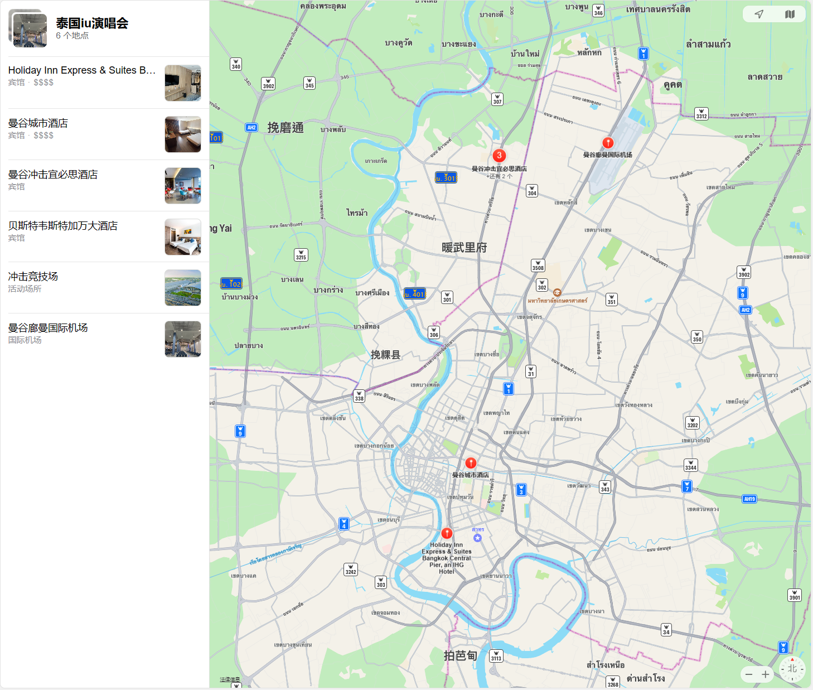This screenshot has height=690, width=813.
Task: Click the 曼谷廊曼国际机场 map label
Action: pyautogui.click(x=608, y=155)
